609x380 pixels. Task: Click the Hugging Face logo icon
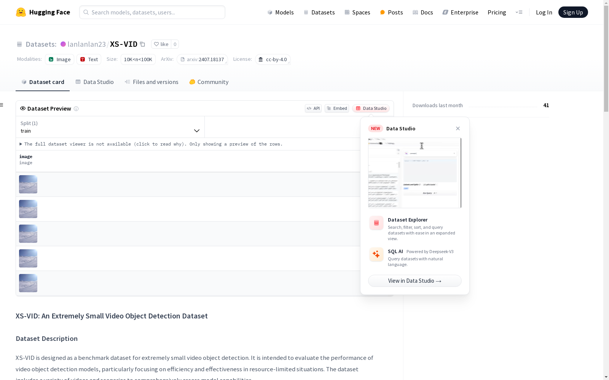pos(21,12)
